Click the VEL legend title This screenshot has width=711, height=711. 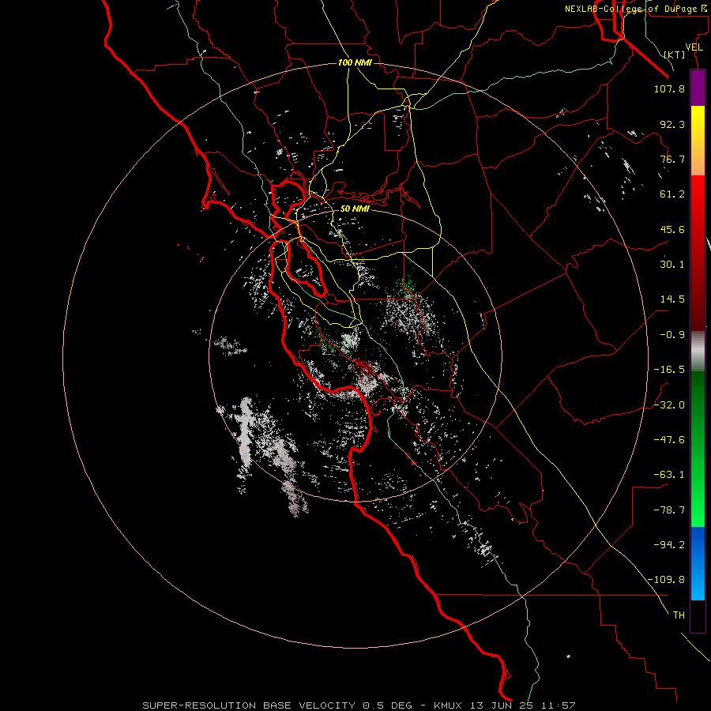coord(694,47)
